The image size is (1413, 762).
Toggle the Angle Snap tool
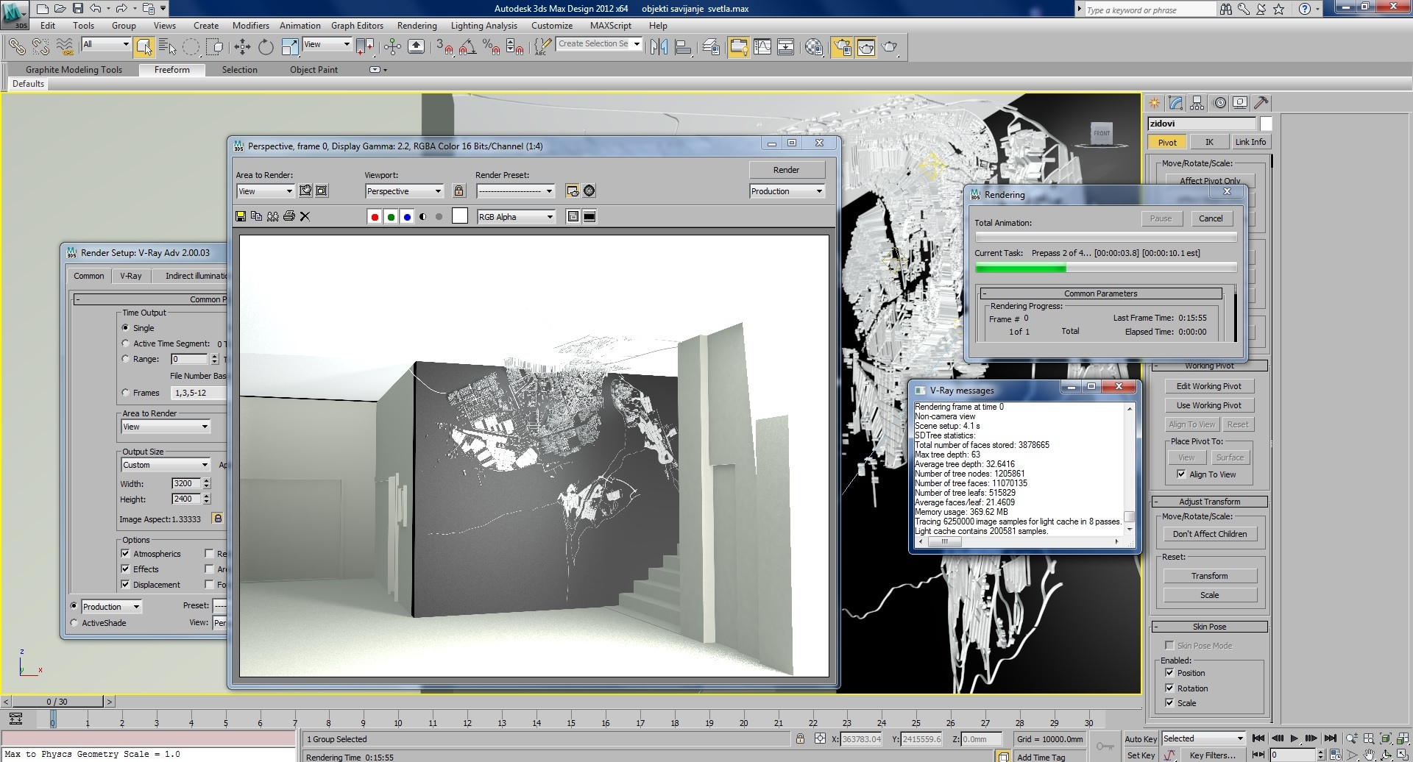tap(467, 47)
